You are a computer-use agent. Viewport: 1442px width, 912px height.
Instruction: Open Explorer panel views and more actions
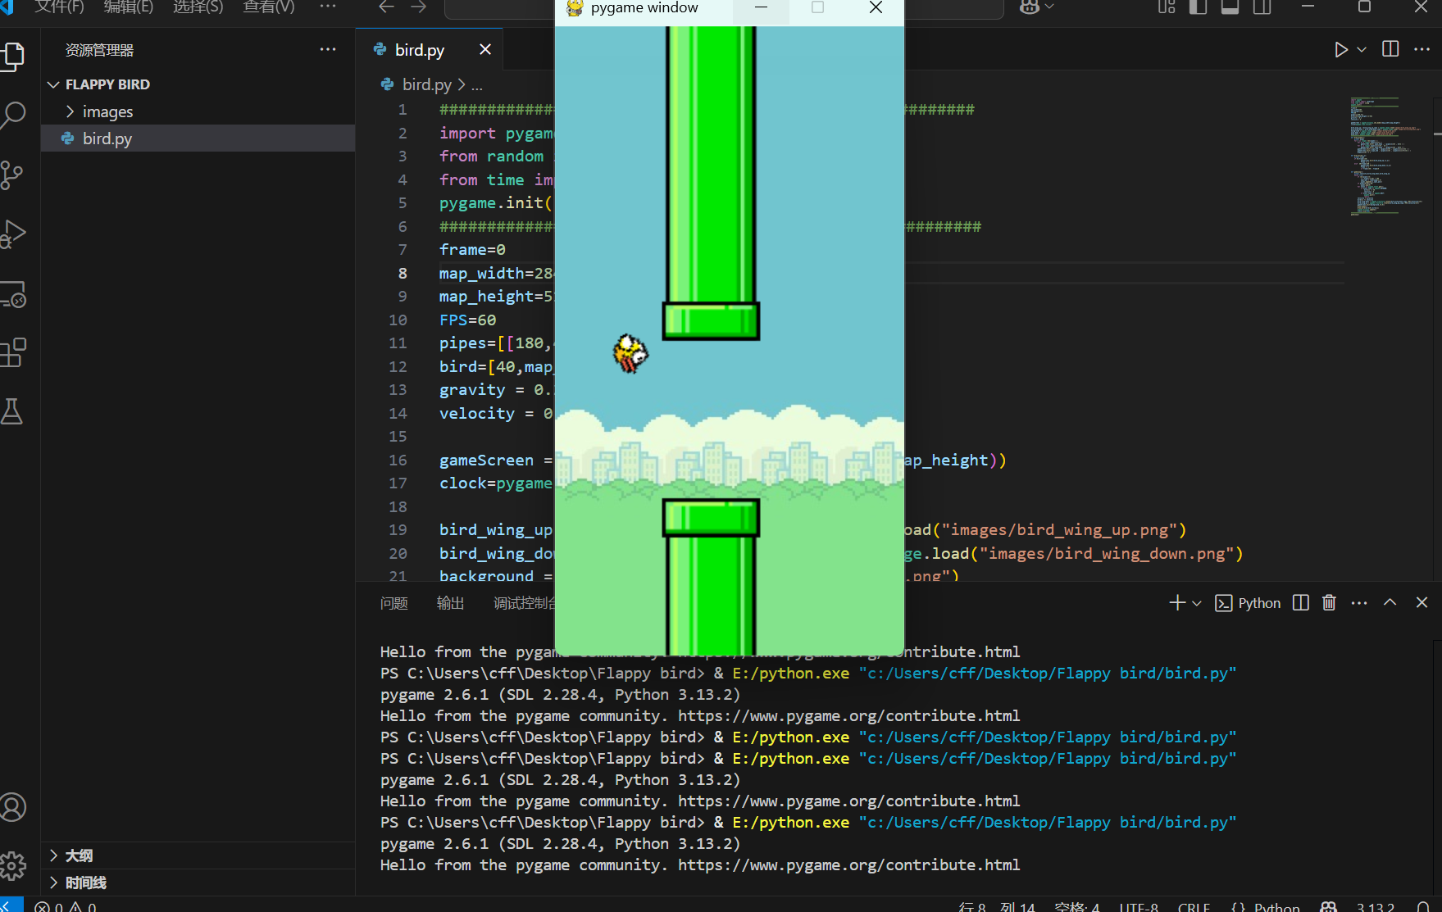[328, 49]
